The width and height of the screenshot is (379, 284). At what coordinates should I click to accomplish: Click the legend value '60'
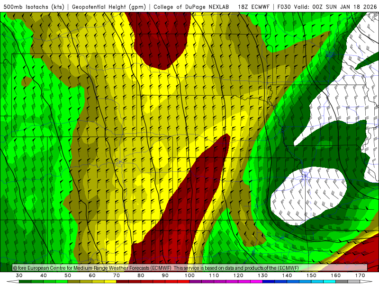point(92,275)
